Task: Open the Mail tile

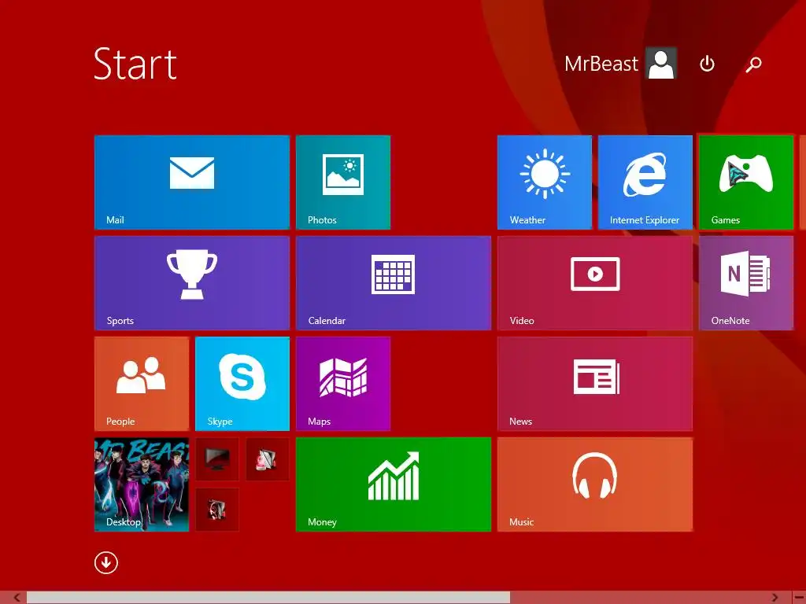Action: coord(192,182)
